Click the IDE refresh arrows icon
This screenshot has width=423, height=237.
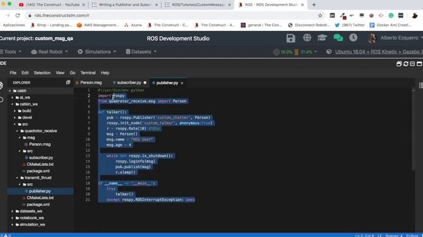(x=406, y=64)
